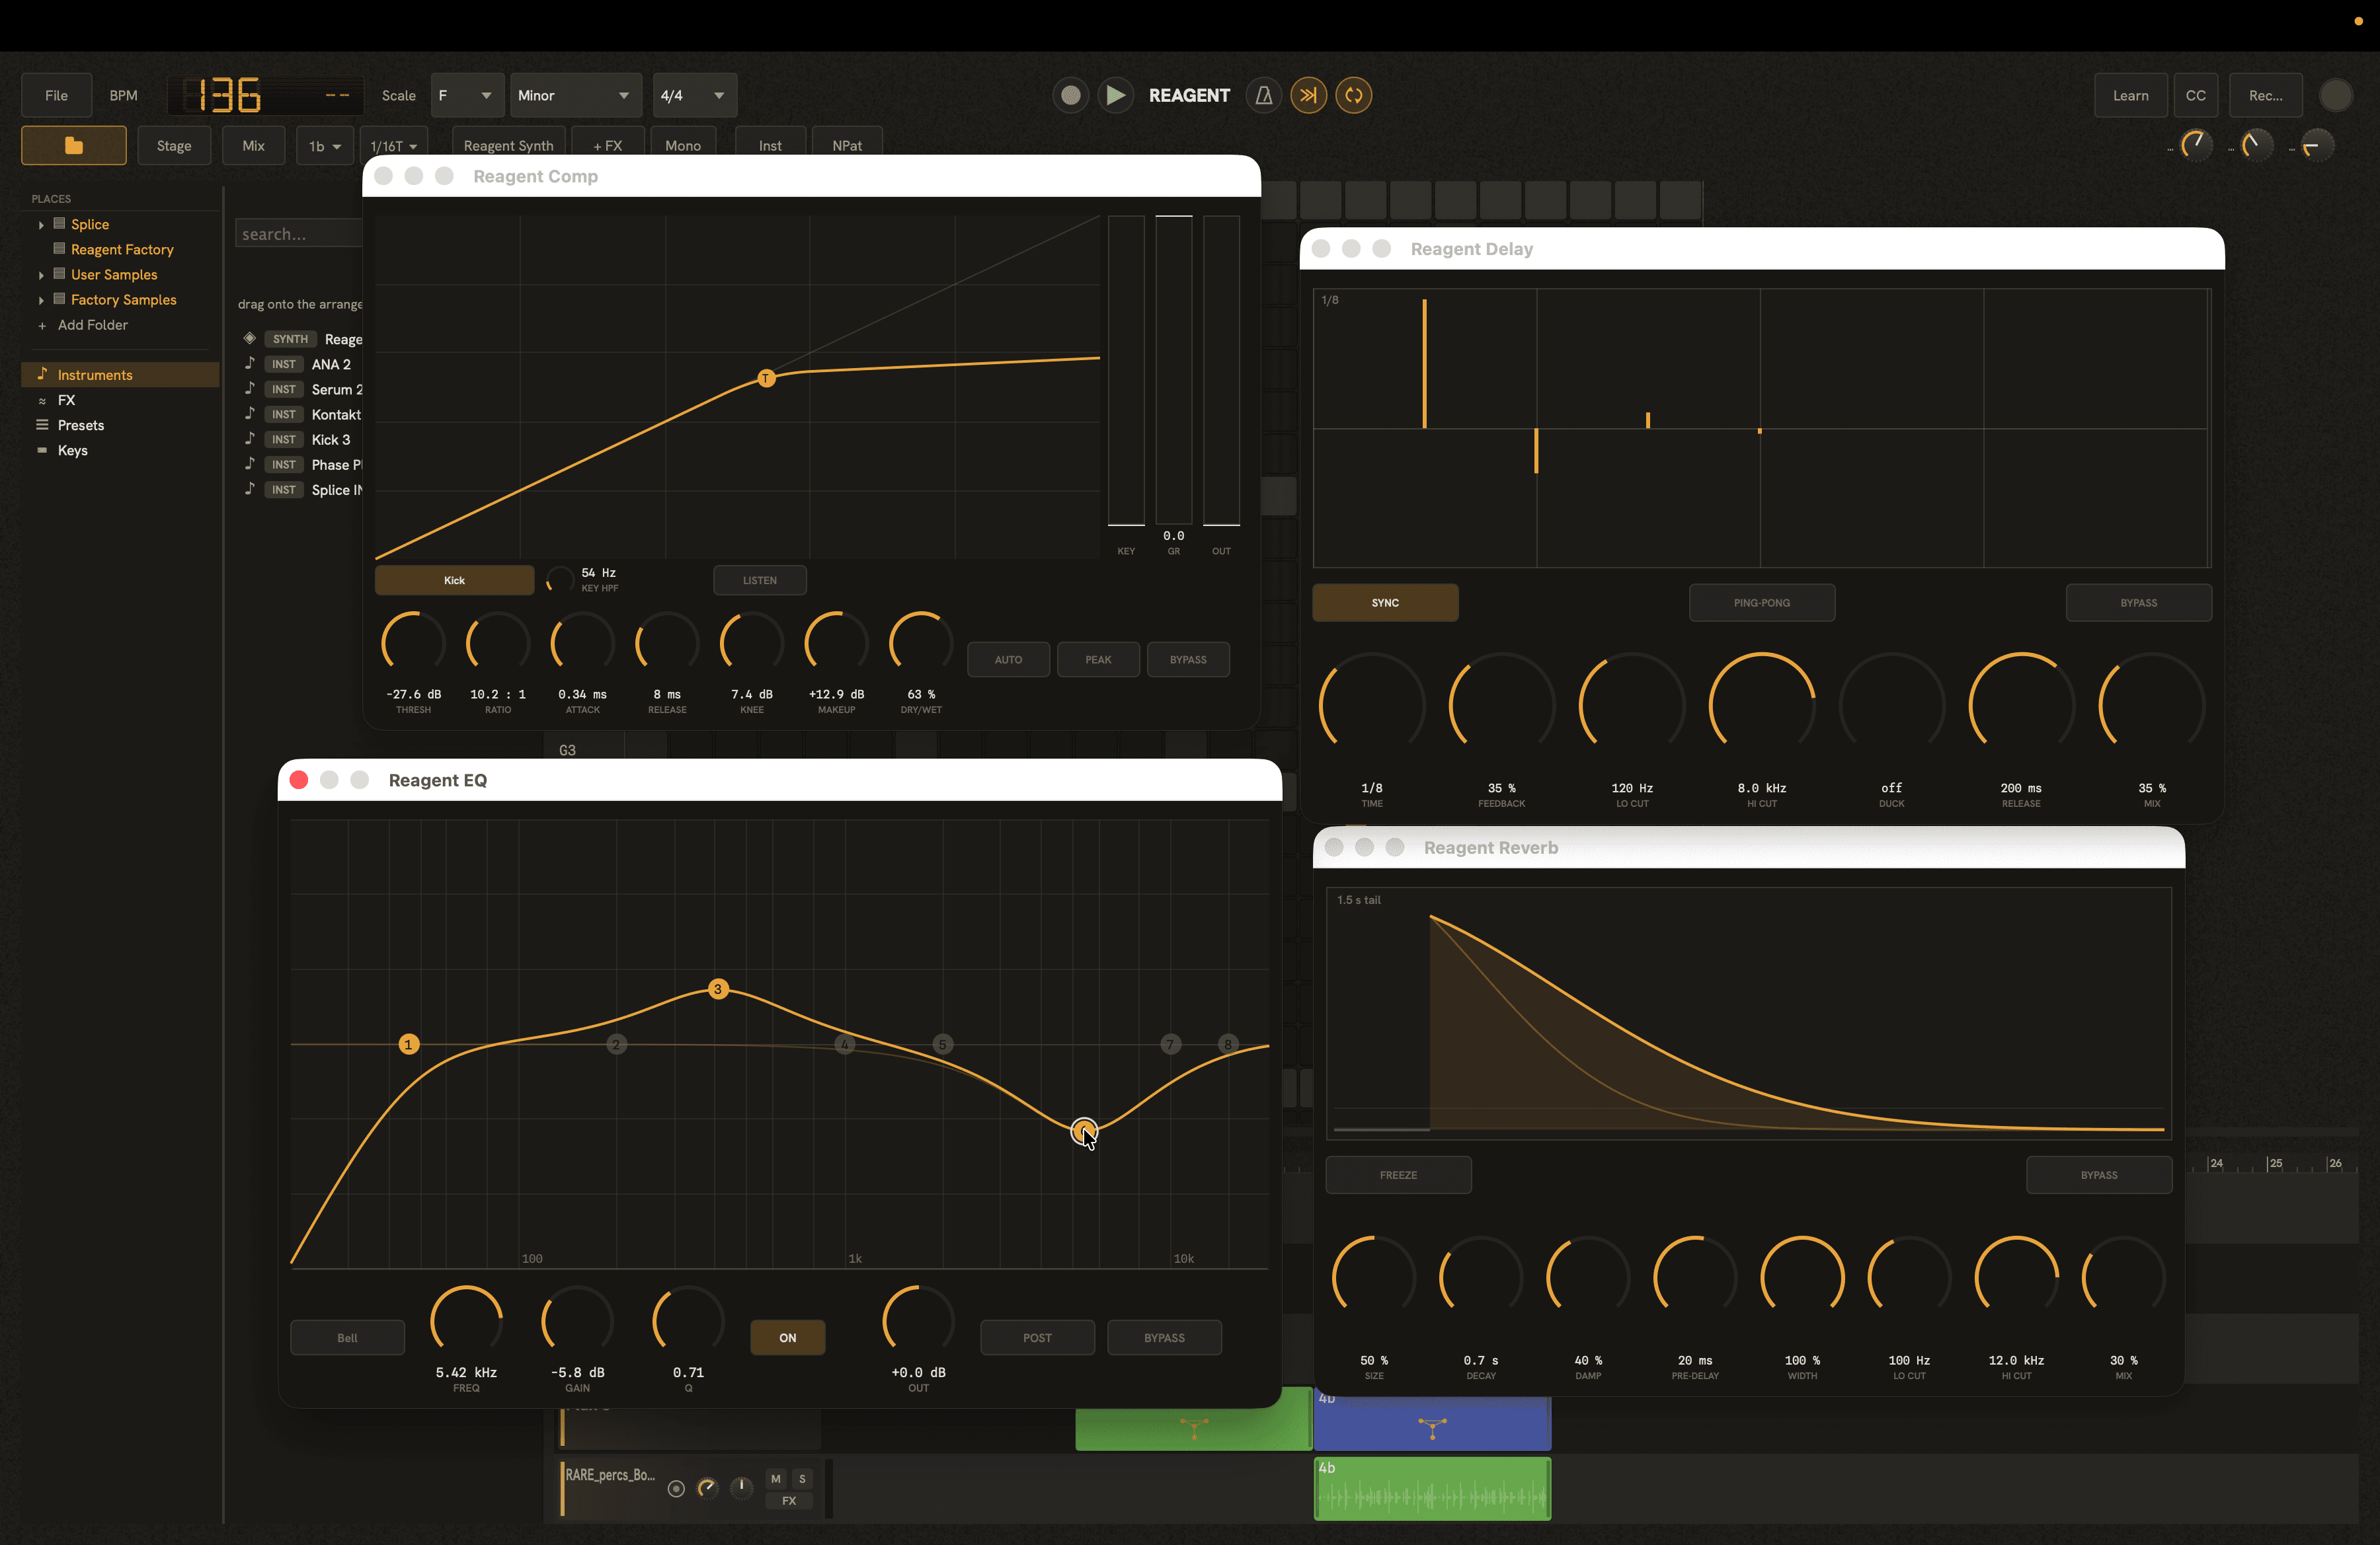Click the Reagent Factory folder icon
Viewport: 2380px width, 1545px height.
point(59,248)
